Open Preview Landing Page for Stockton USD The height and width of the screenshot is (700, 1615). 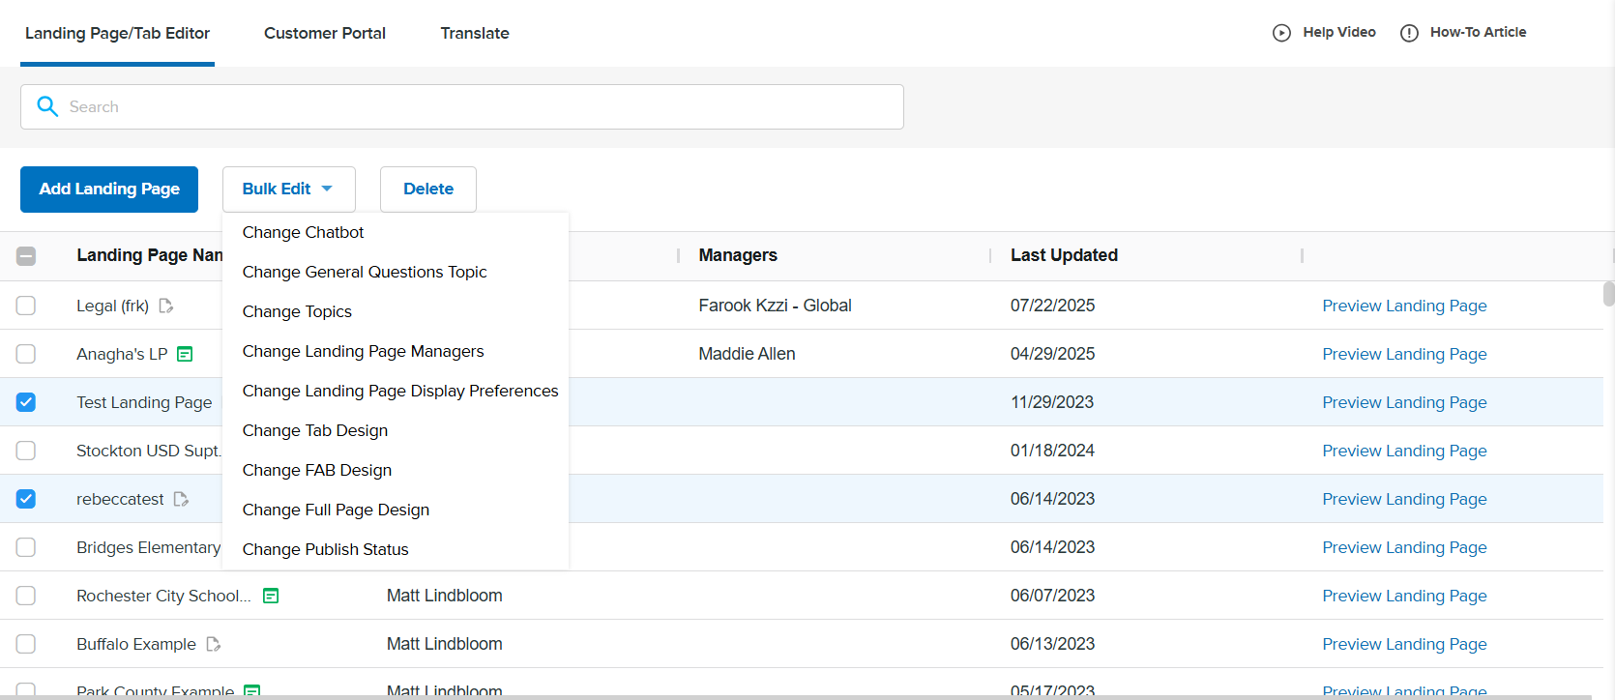point(1404,451)
